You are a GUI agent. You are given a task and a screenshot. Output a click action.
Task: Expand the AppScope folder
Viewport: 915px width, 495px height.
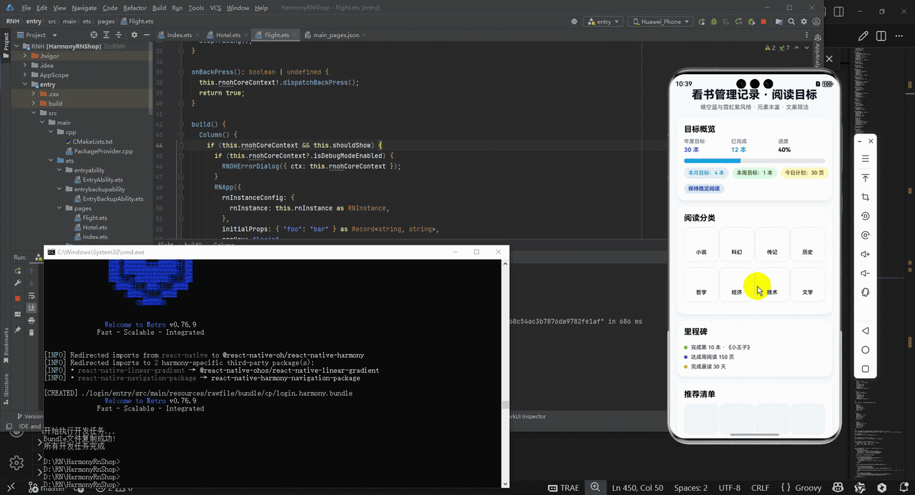coord(25,75)
